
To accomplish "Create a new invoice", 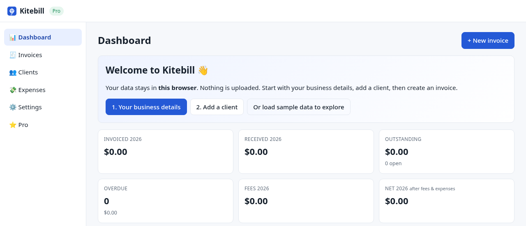I will coord(488,41).
